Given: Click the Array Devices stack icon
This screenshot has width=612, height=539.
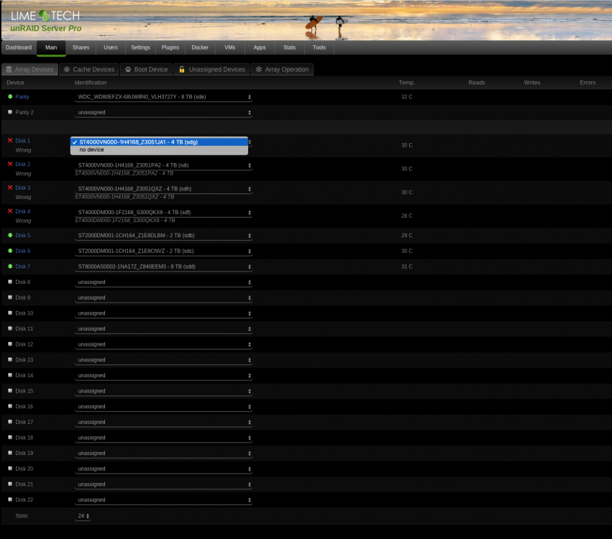Looking at the screenshot, I should click(9, 70).
